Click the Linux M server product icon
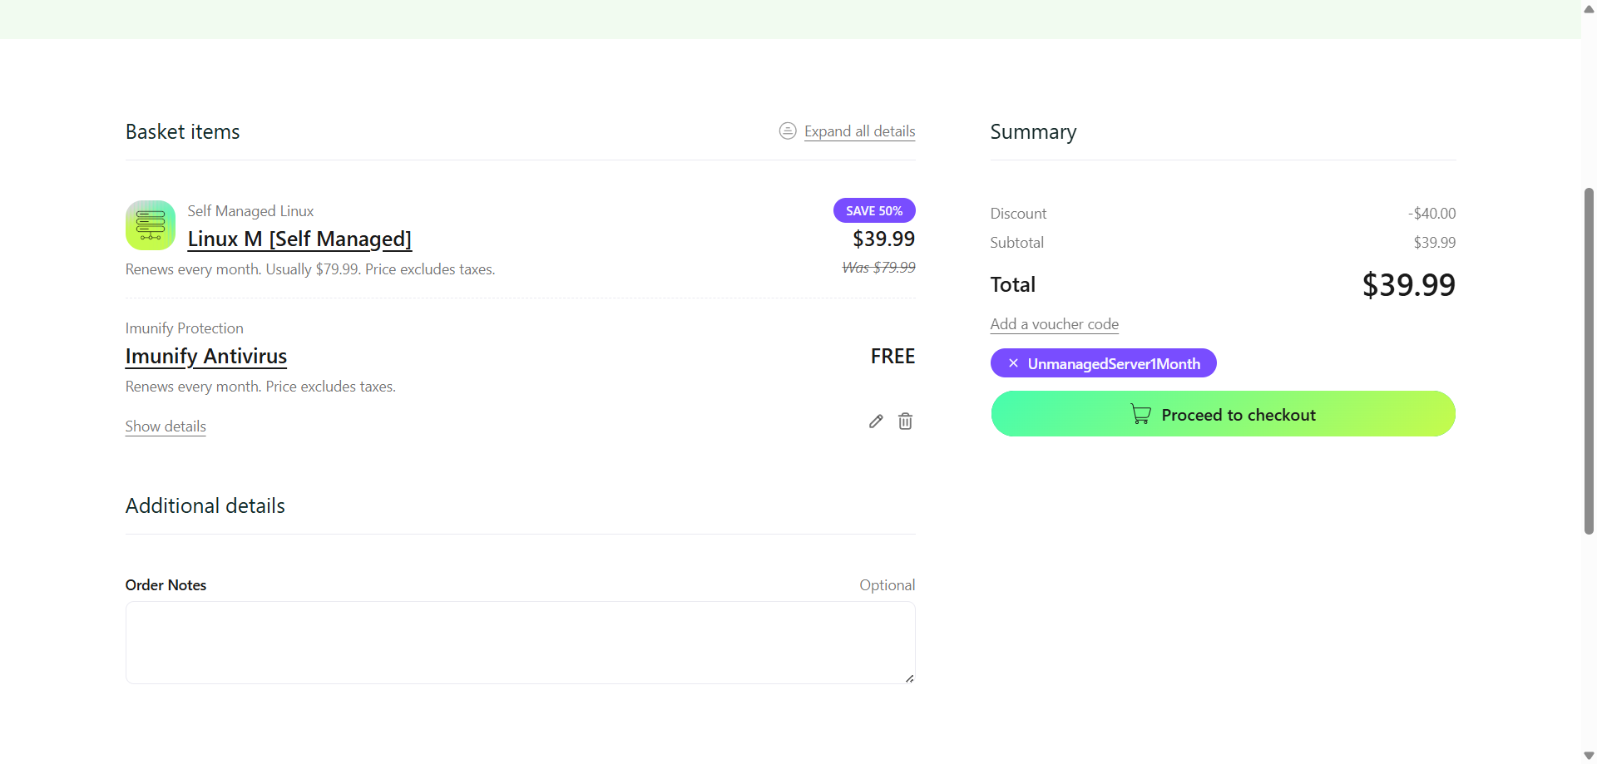This screenshot has width=1597, height=764. pyautogui.click(x=151, y=225)
